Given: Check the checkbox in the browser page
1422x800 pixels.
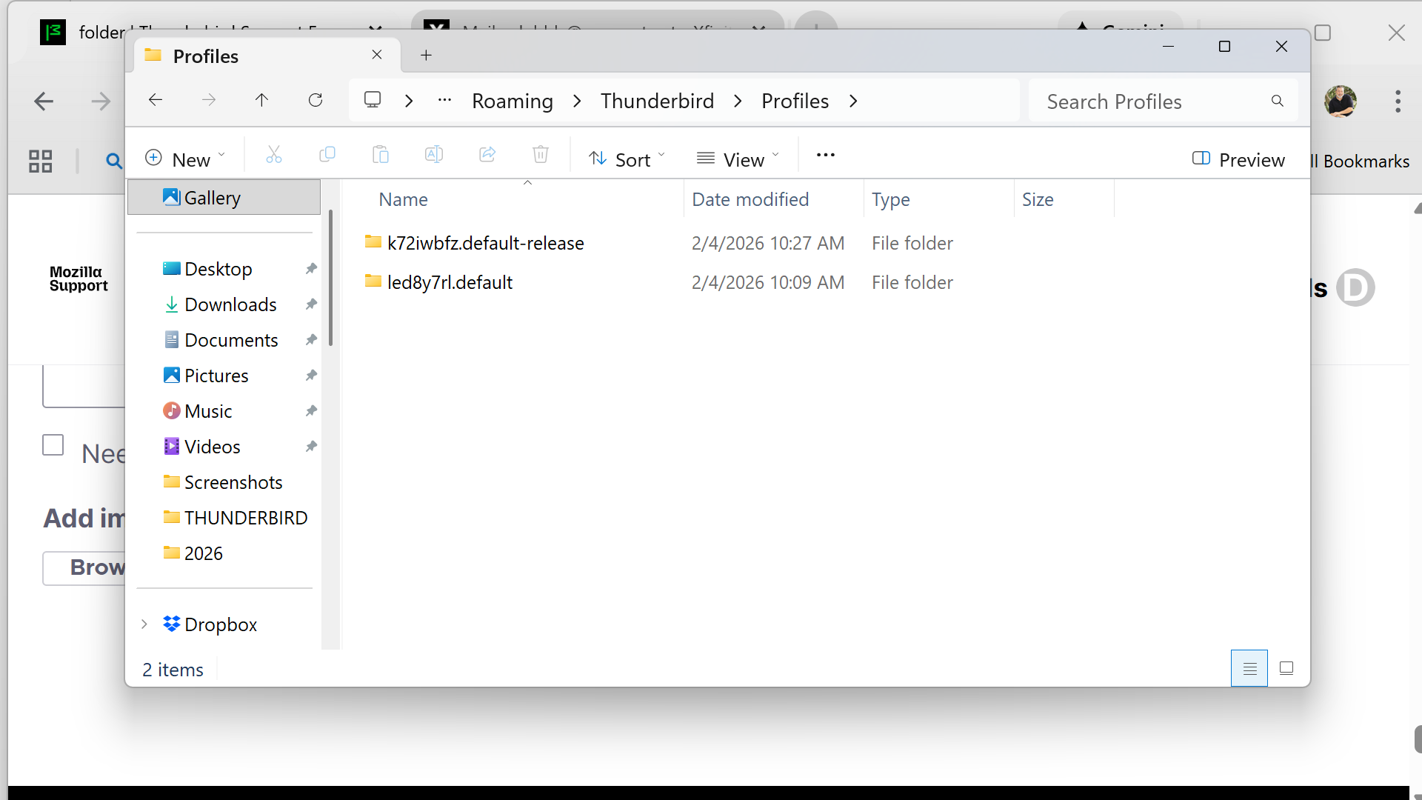Looking at the screenshot, I should pos(53,445).
